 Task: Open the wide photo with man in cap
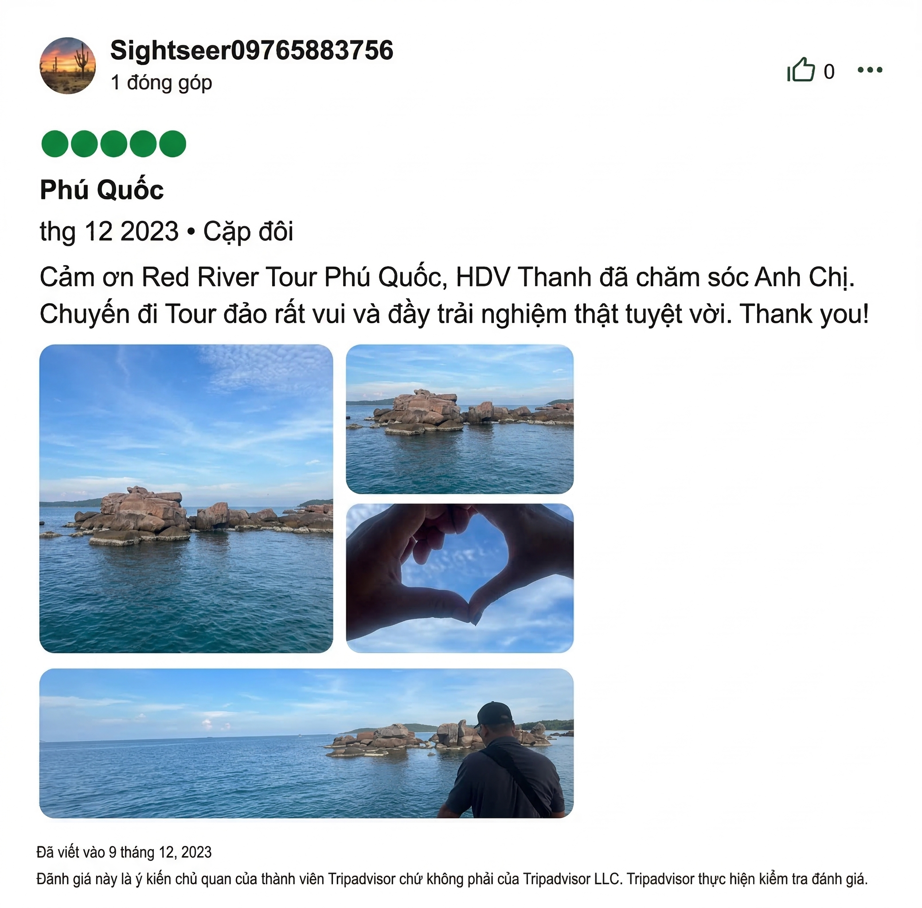[307, 743]
